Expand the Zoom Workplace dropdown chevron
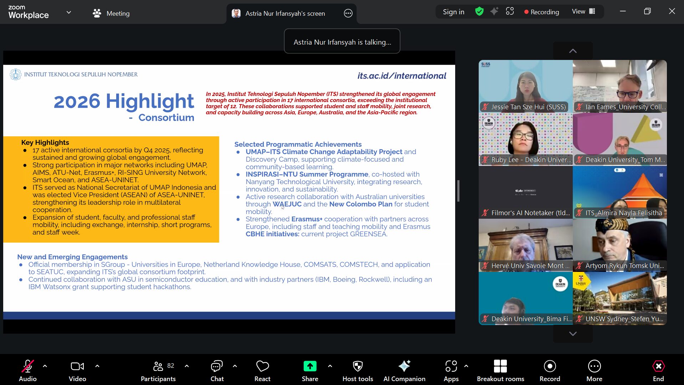 (69, 12)
